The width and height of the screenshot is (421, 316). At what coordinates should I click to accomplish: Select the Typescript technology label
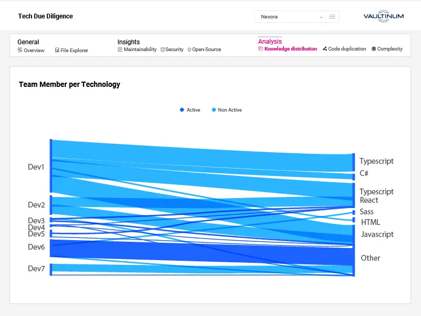click(x=376, y=161)
